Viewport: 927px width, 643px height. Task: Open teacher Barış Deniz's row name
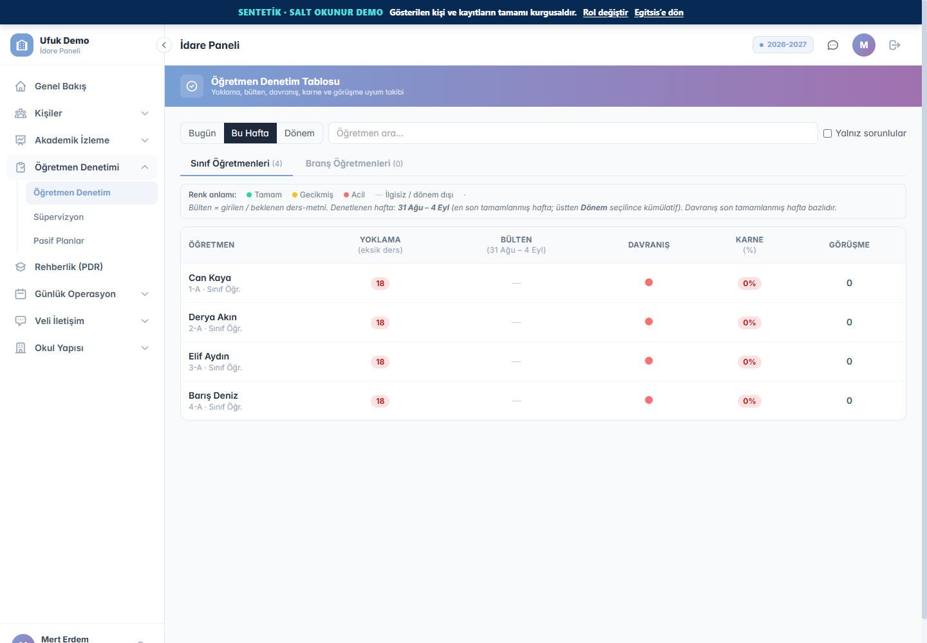coord(213,395)
